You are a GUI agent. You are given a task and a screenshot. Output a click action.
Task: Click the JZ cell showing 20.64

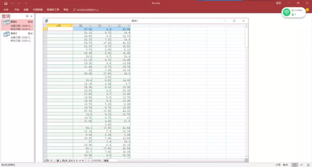(x=121, y=29)
